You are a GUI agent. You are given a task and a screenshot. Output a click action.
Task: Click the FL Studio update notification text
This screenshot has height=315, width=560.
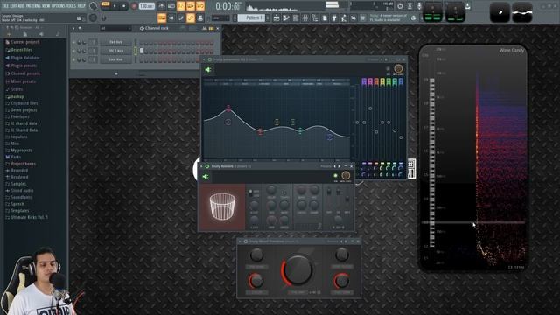pyautogui.click(x=388, y=17)
